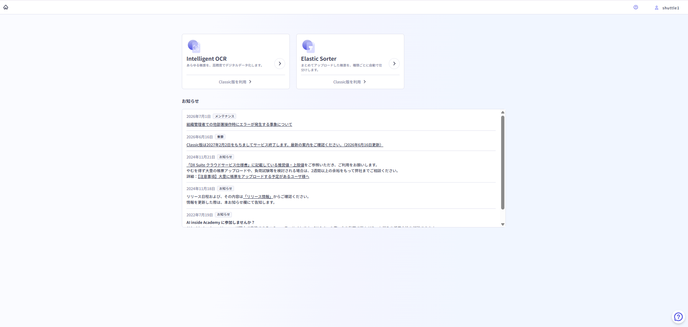Use Classic version under Elastic Sorter

(x=350, y=82)
